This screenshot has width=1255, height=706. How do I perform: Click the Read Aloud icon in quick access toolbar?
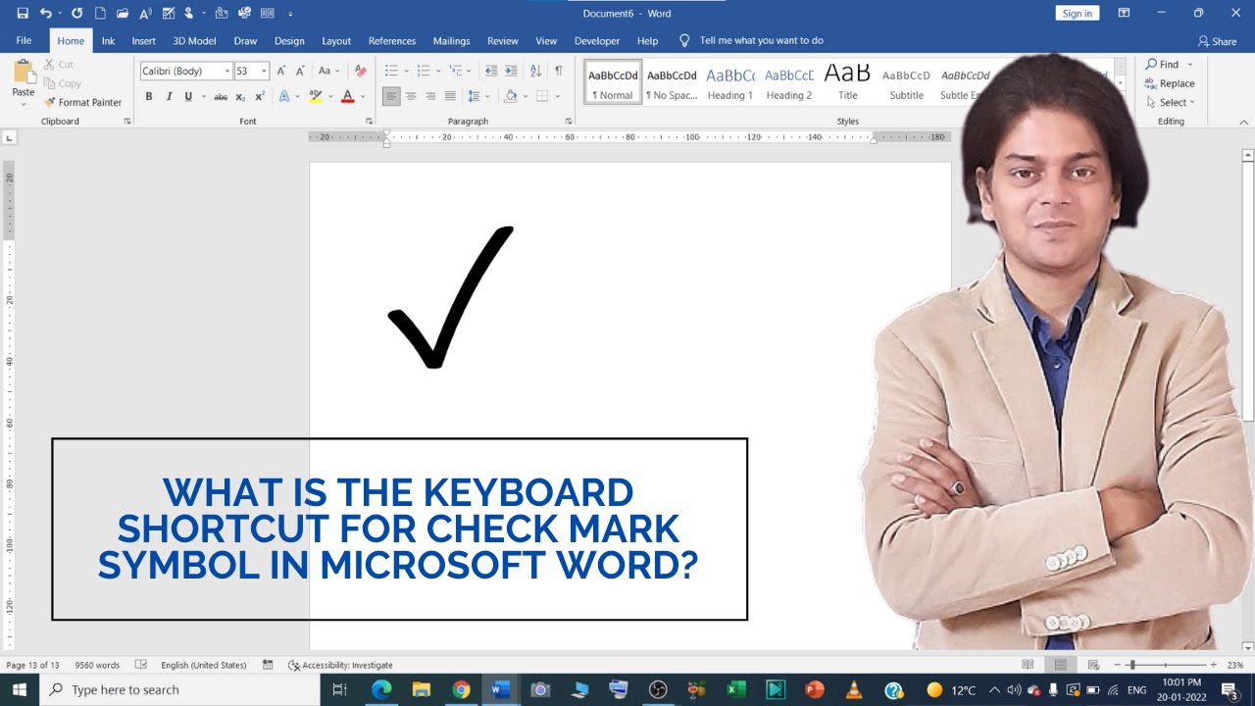tap(146, 14)
